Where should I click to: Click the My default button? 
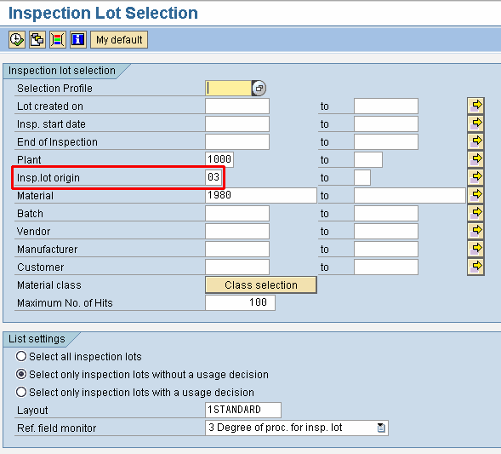(x=119, y=40)
